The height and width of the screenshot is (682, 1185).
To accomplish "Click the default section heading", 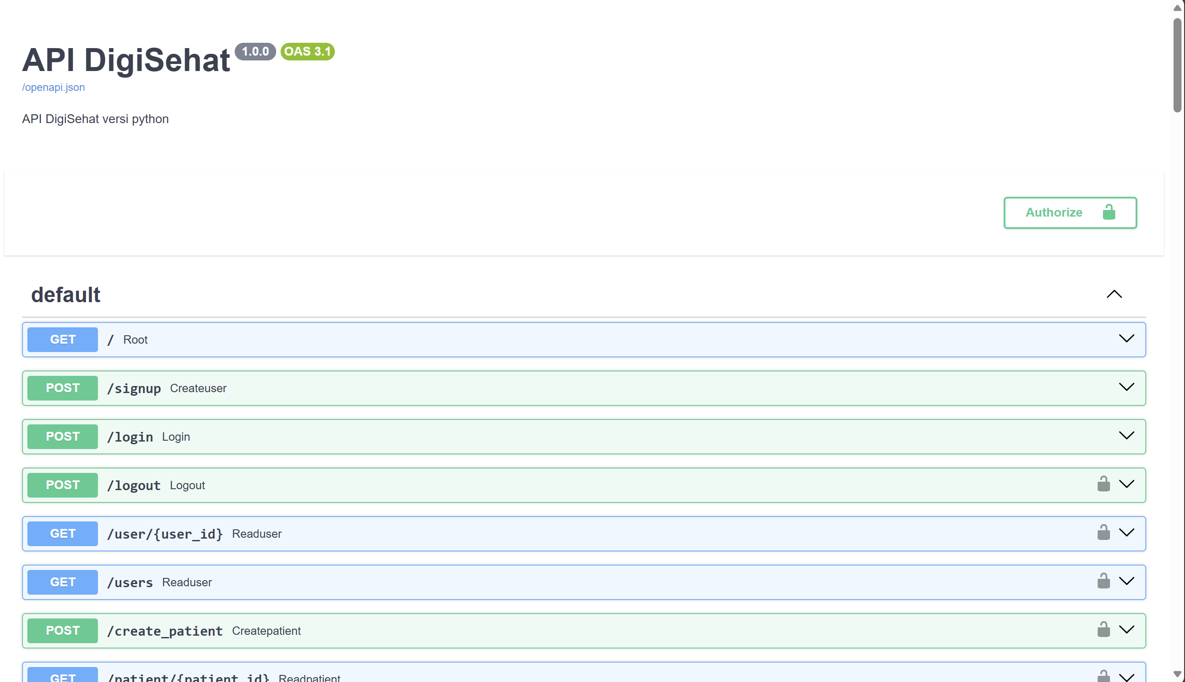I will tap(66, 295).
